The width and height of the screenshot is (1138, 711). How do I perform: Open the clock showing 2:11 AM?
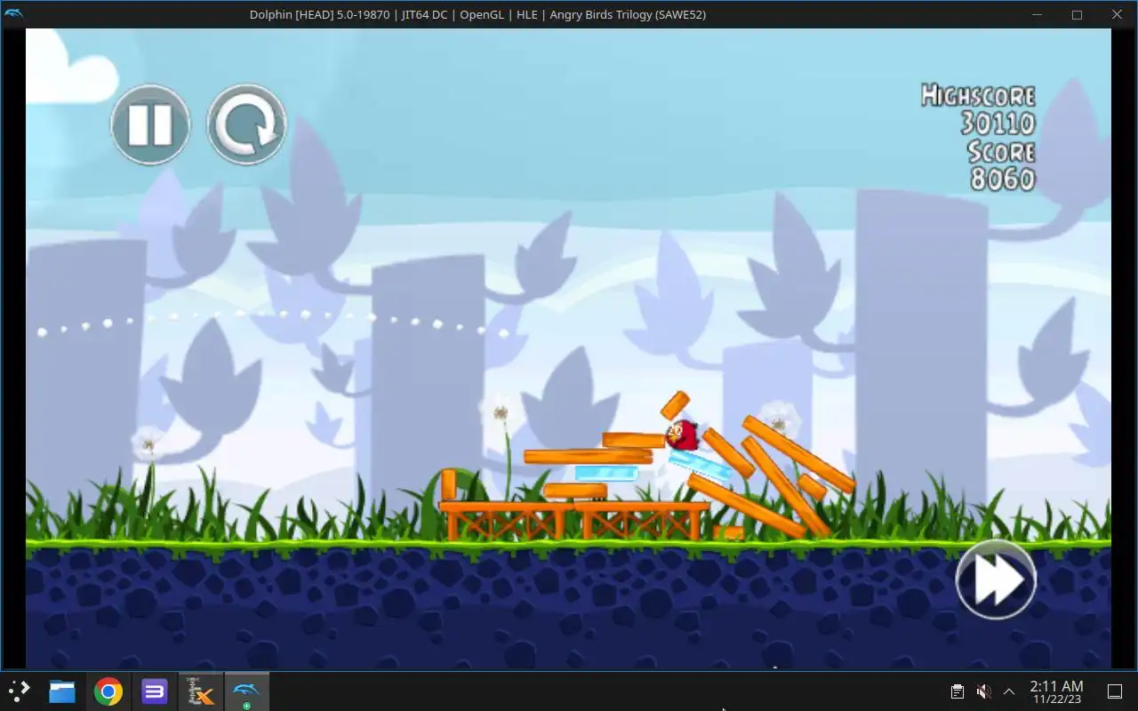pos(1056,691)
